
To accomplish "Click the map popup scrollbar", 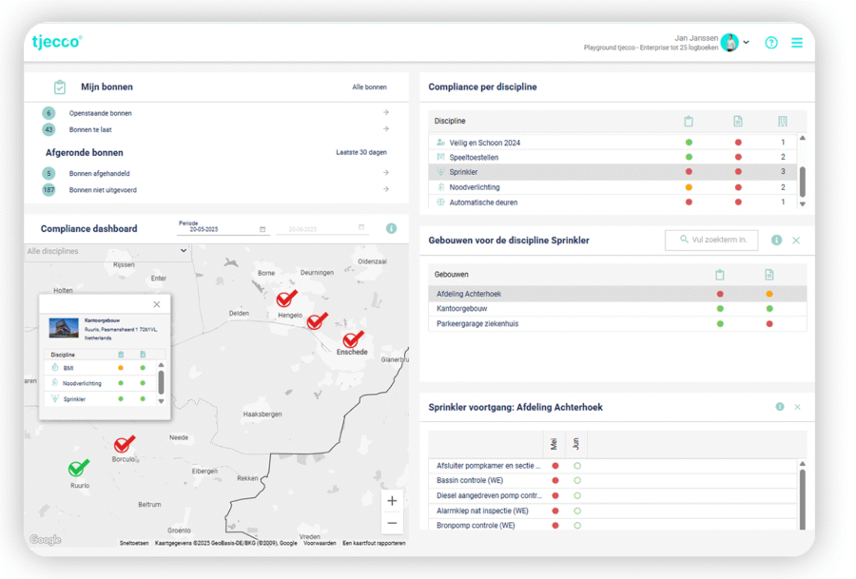I will tap(161, 382).
